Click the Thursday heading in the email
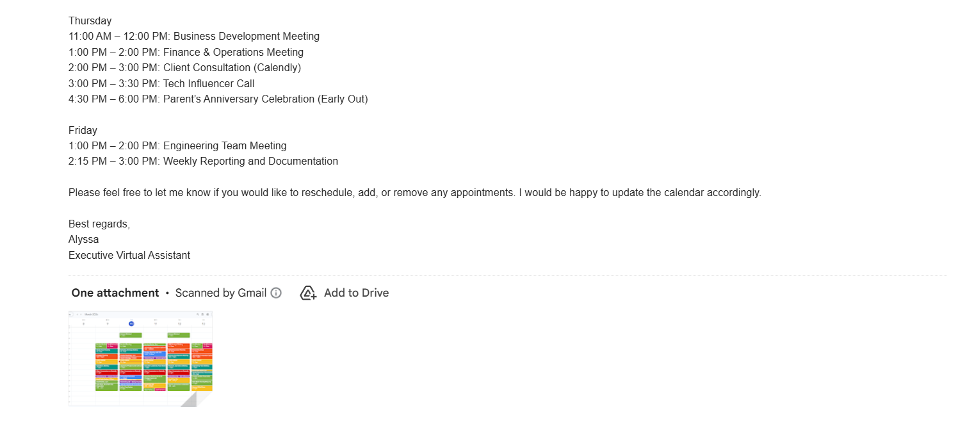The height and width of the screenshot is (428, 958). pyautogui.click(x=90, y=21)
